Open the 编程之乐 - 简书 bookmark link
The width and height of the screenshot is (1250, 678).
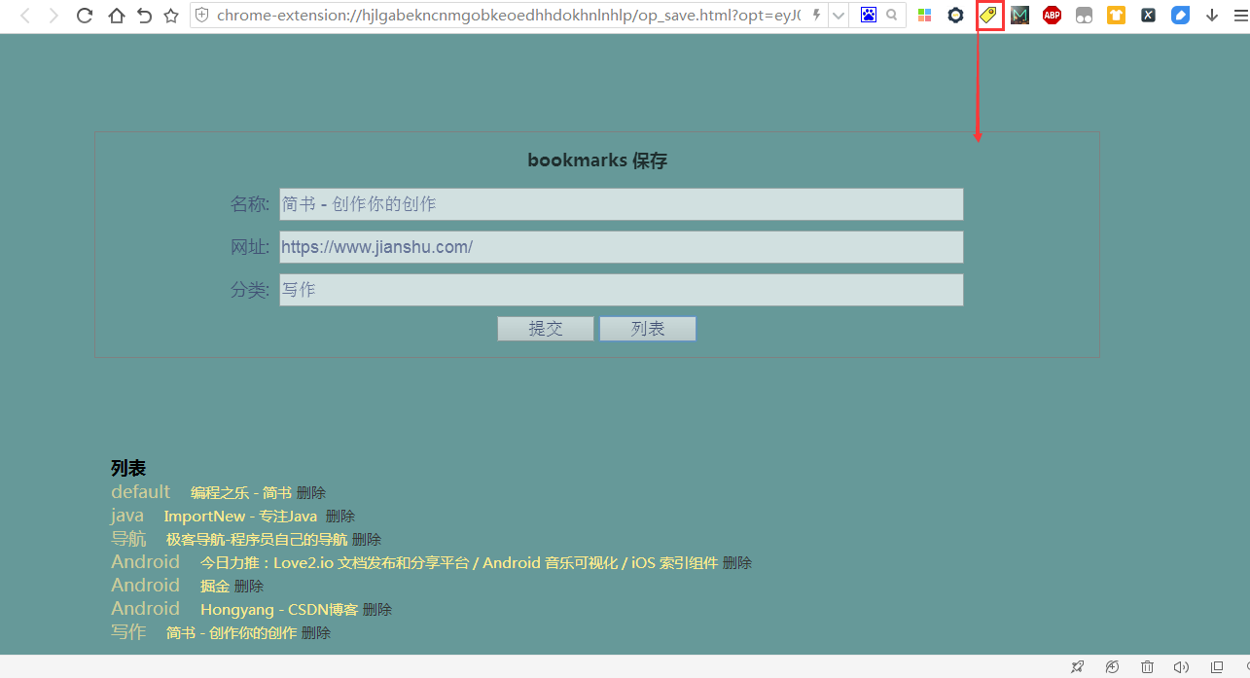[240, 493]
